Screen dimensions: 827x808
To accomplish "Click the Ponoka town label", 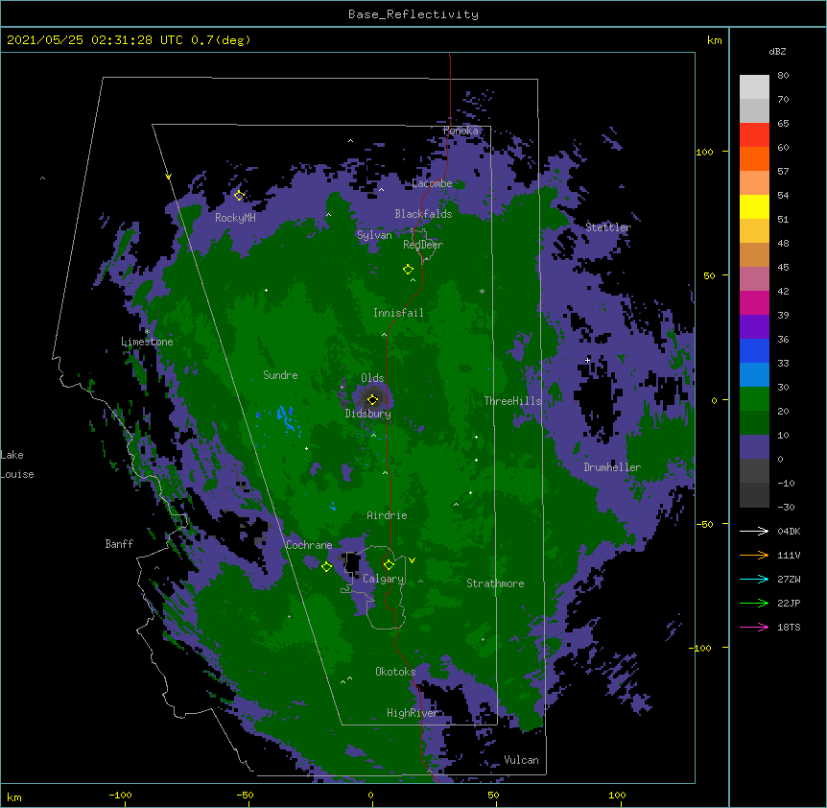I will [x=461, y=131].
